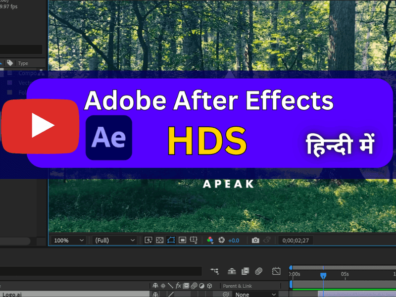This screenshot has height=297, width=396.
Task: Click the Ae After Effects logo tile
Action: click(x=109, y=138)
